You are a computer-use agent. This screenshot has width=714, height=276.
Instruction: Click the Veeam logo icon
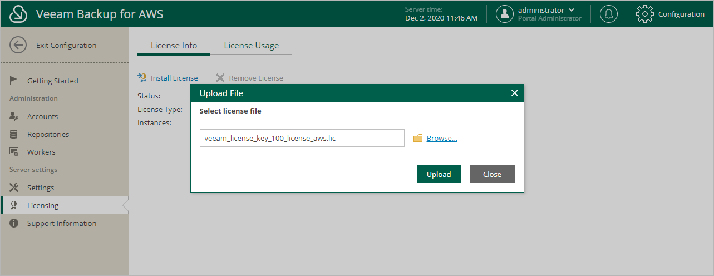tap(18, 14)
